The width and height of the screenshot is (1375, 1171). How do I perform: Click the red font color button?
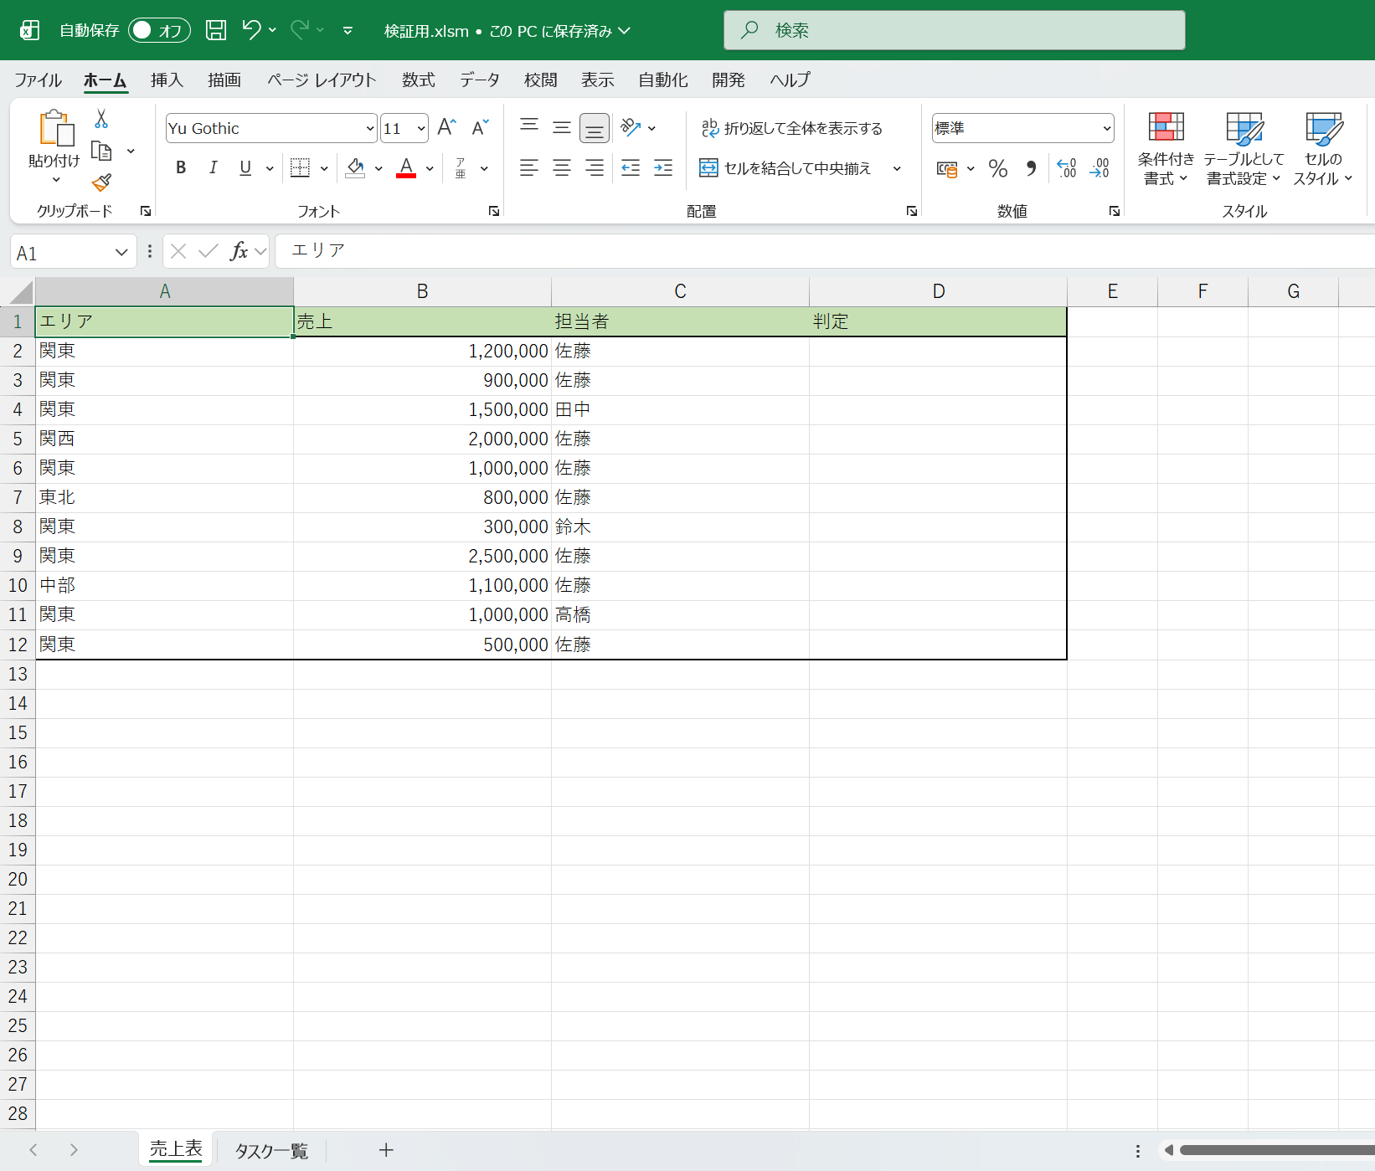click(x=406, y=168)
